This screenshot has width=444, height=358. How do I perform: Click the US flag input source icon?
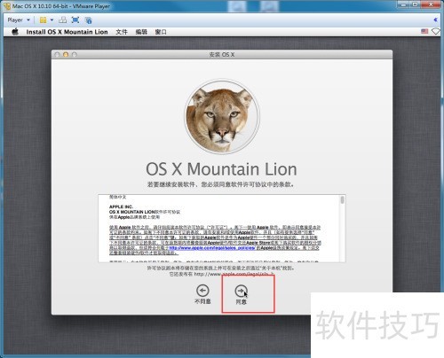pyautogui.click(x=424, y=31)
